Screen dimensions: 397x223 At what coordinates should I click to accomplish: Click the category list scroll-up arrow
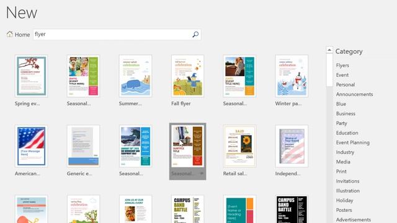329,50
